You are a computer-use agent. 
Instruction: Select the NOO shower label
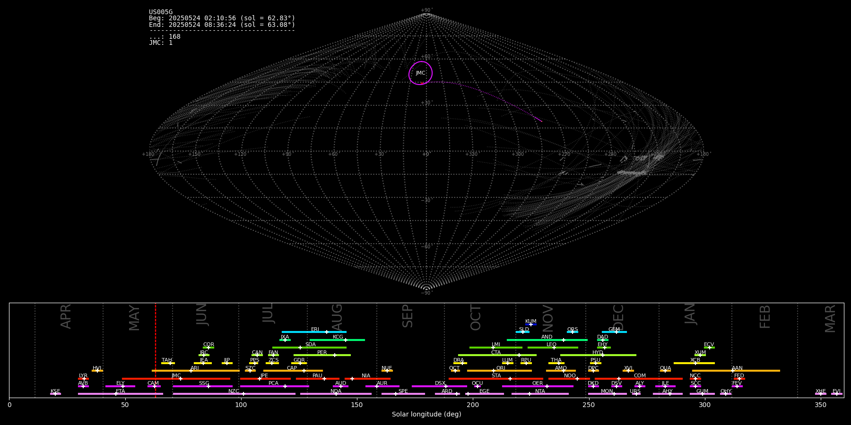pyautogui.click(x=570, y=376)
